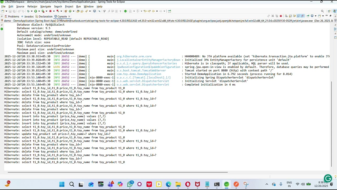Viewport: 337px width, 190px height.
Task: Click the New Java Package icon
Action: pyautogui.click(x=66, y=11)
